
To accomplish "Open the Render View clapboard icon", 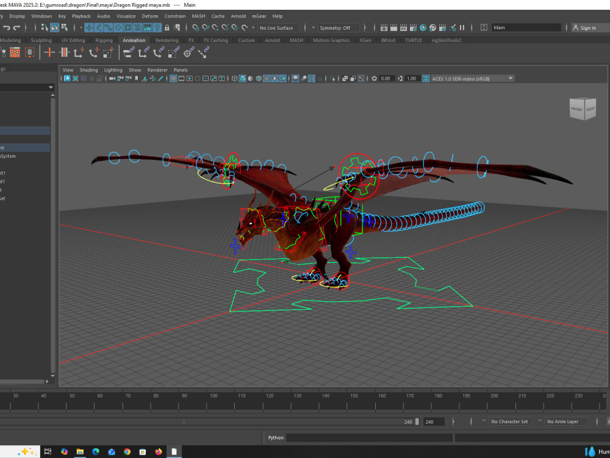I will pos(384,27).
